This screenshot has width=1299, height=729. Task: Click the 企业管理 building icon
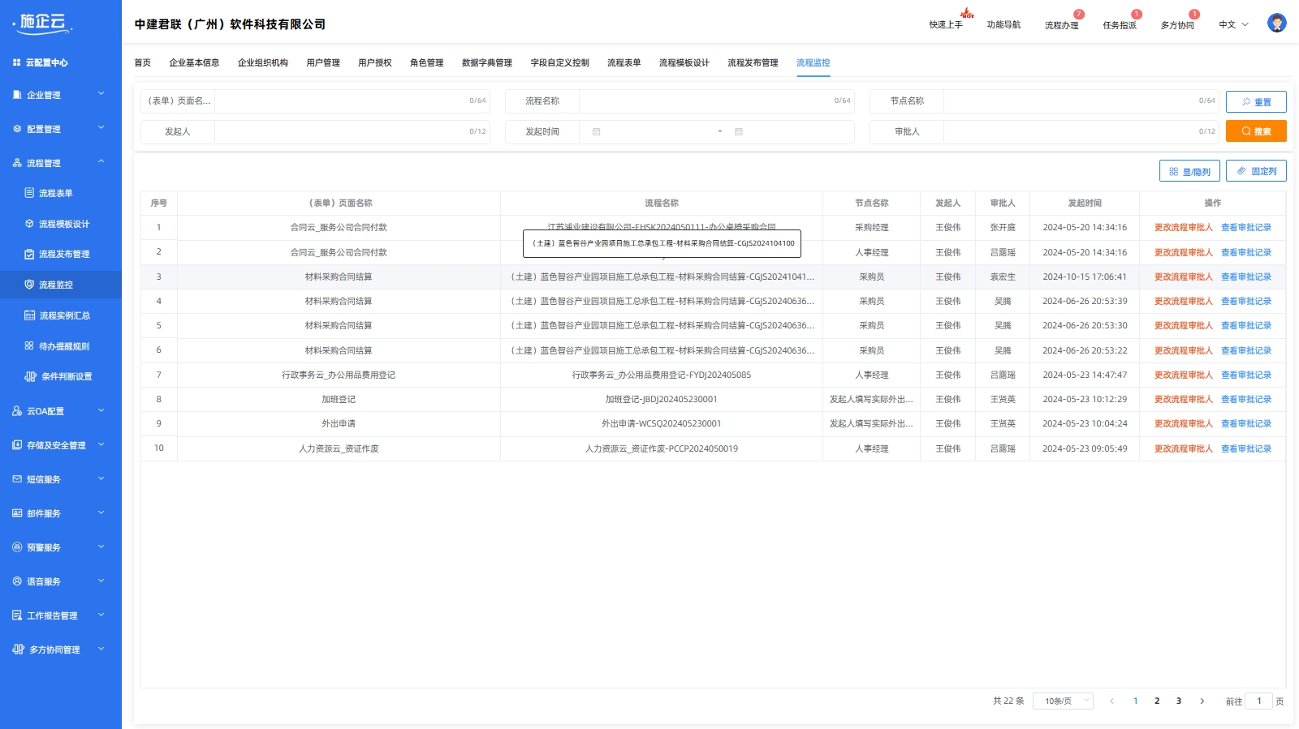[x=17, y=95]
